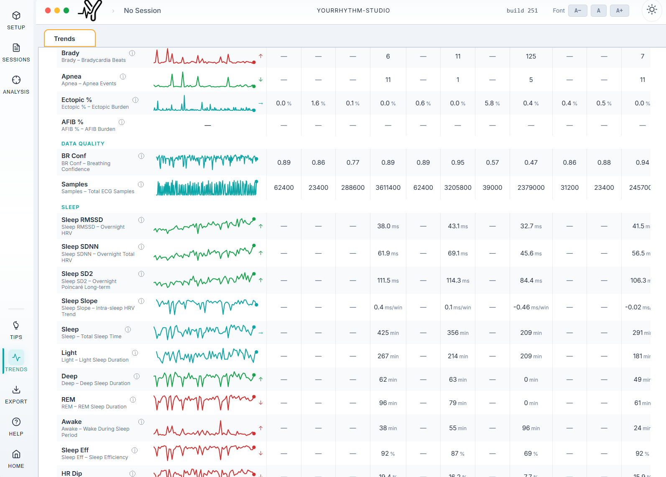Click Sleep Eff value 87 %

click(x=458, y=454)
